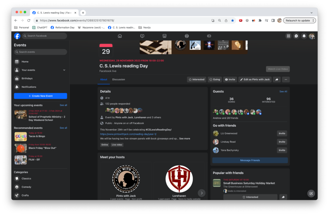
Task: Open the Home feed icon
Action: (x=120, y=36)
